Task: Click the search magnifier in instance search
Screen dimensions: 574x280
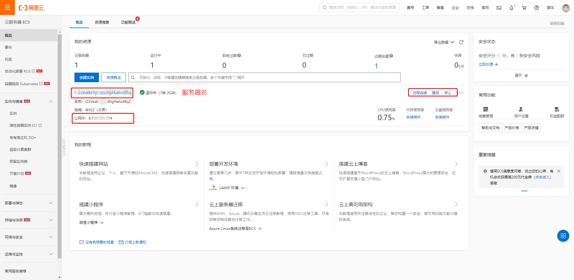Action: (x=133, y=77)
